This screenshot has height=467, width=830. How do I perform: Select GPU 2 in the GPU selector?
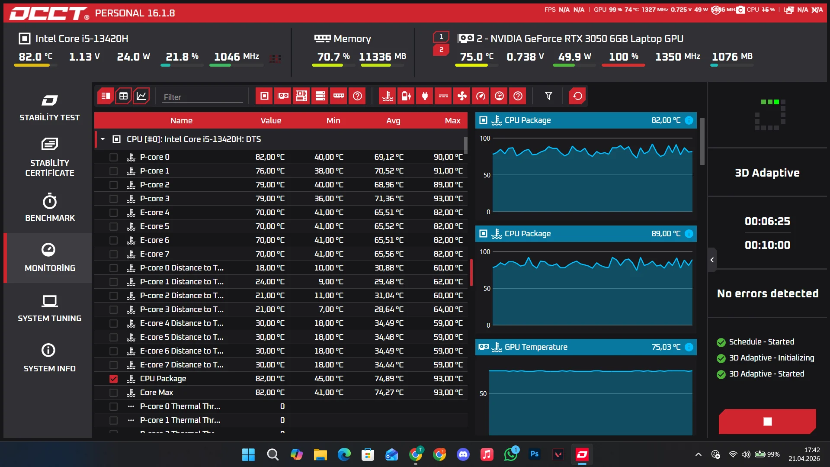click(x=441, y=50)
